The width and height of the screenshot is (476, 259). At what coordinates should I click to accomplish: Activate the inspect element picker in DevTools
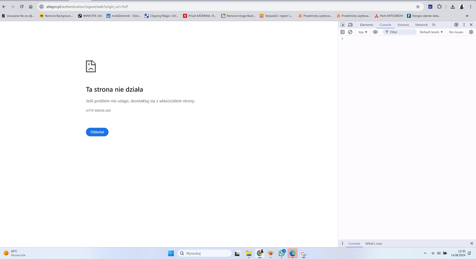[343, 25]
